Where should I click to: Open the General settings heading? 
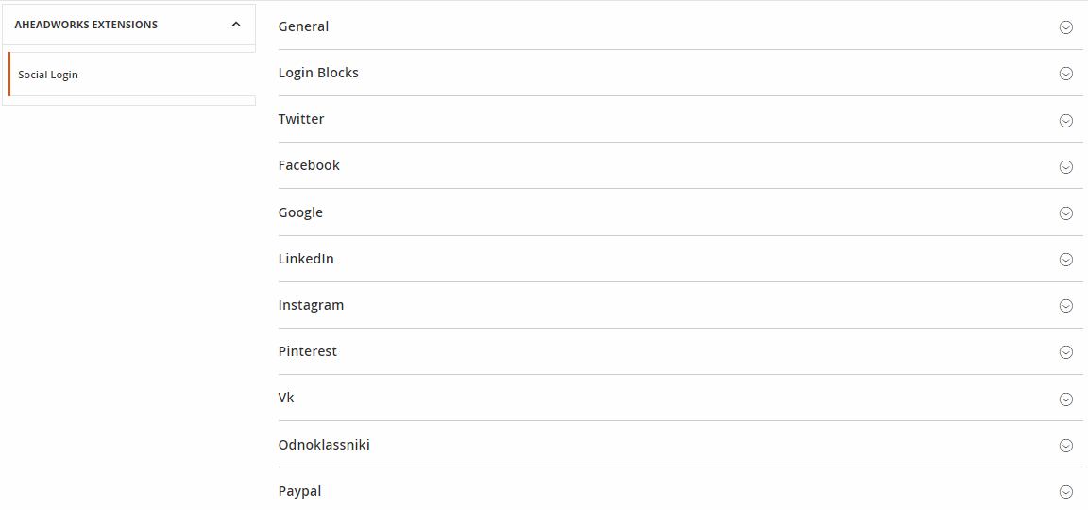303,26
